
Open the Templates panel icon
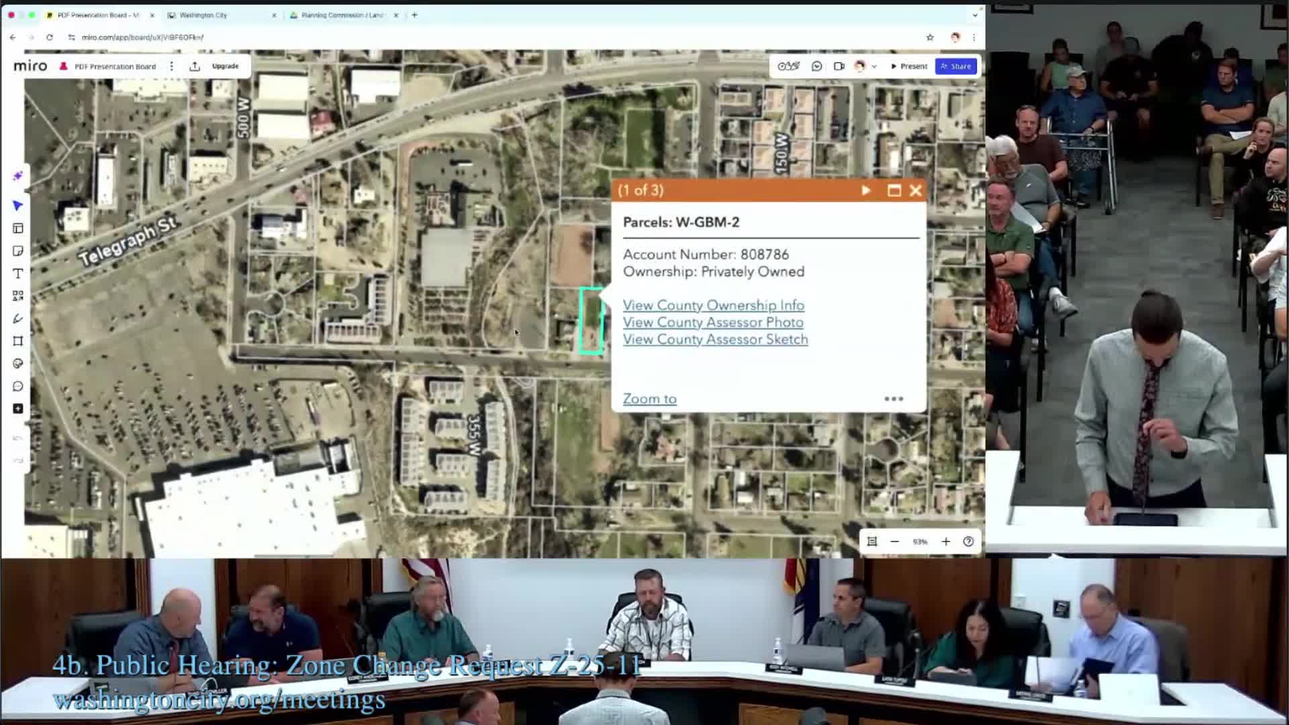click(x=18, y=228)
